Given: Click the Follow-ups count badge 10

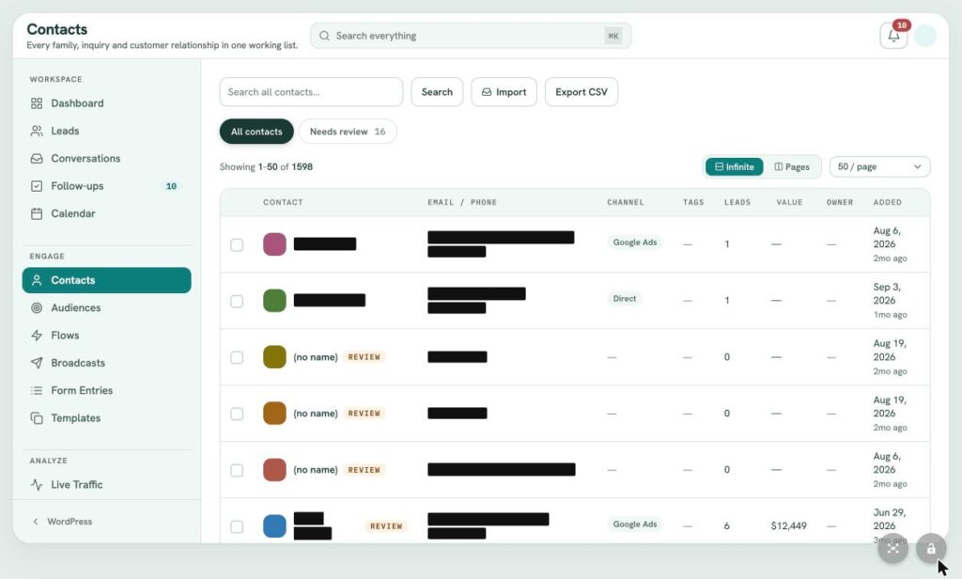Looking at the screenshot, I should pos(171,186).
